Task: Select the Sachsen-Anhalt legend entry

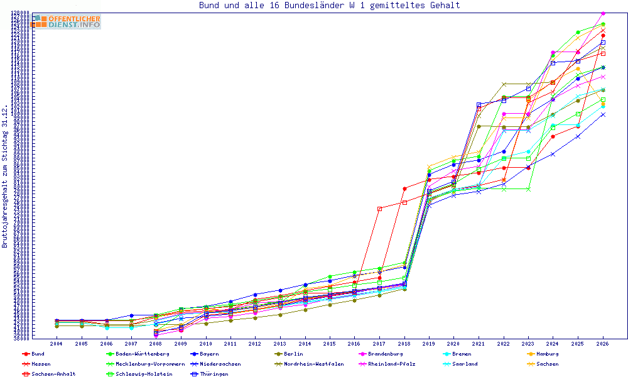Action: pyautogui.click(x=48, y=374)
